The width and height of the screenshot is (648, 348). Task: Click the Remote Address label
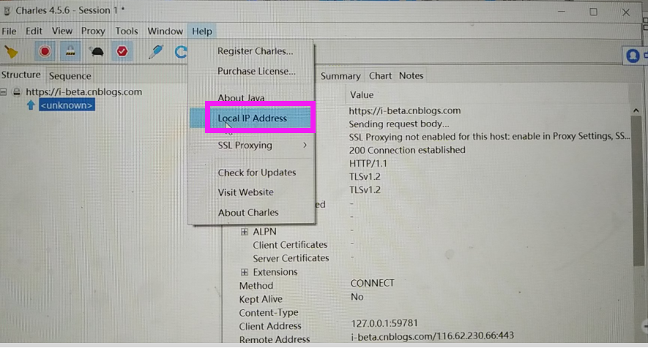(x=275, y=339)
